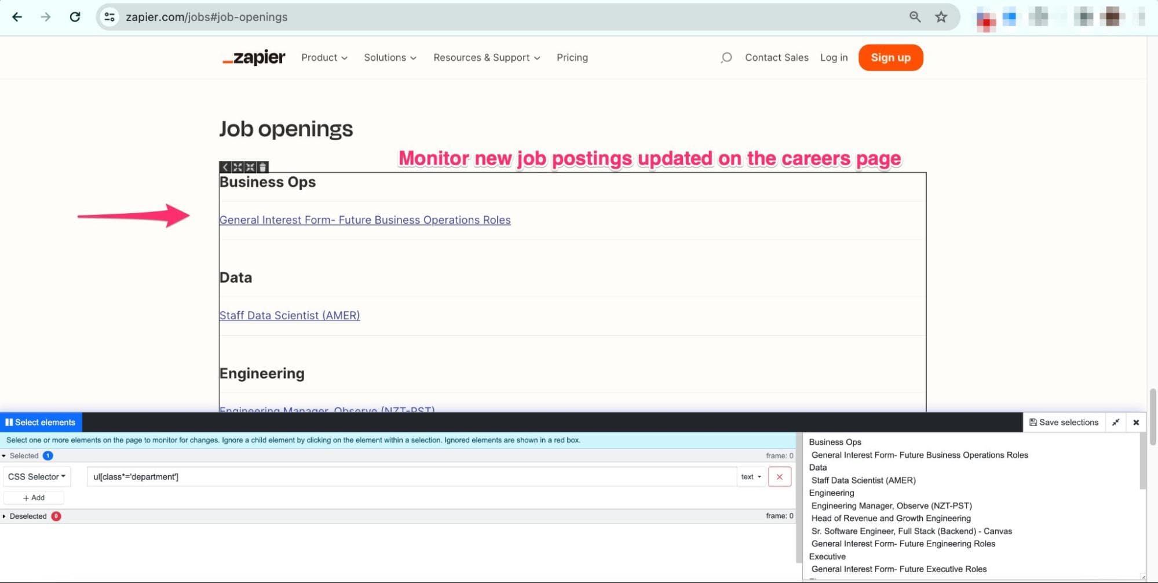The image size is (1158, 583).
Task: Bookmark the page using the star icon
Action: pos(941,17)
